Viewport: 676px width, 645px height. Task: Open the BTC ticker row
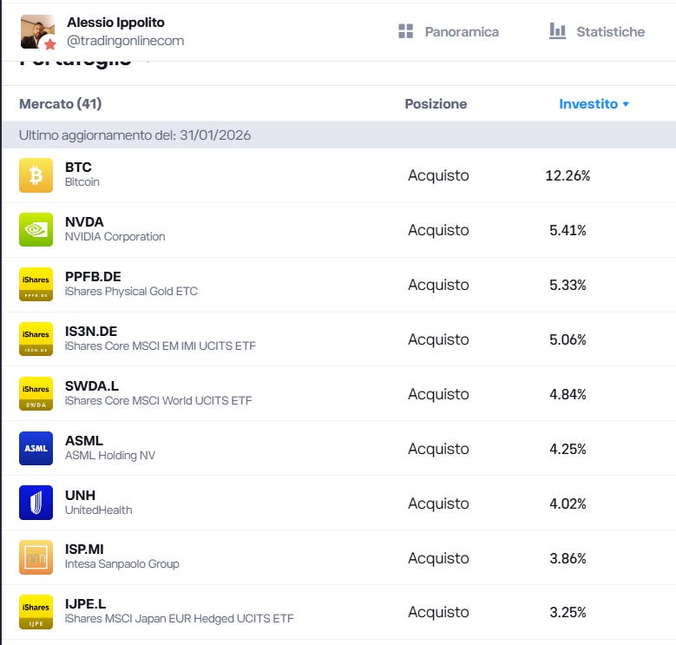[78, 168]
